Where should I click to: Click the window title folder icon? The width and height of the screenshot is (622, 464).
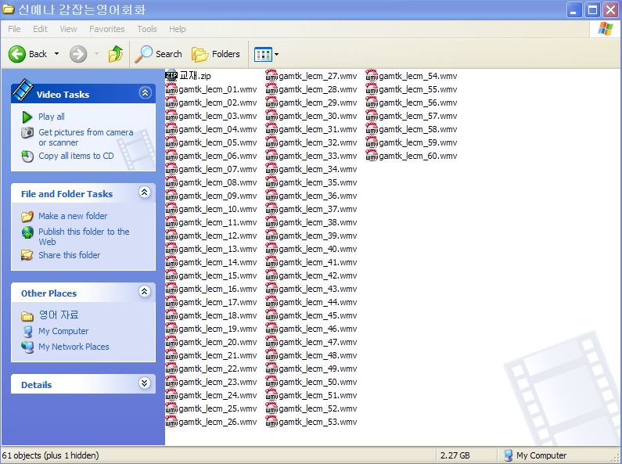click(x=8, y=9)
